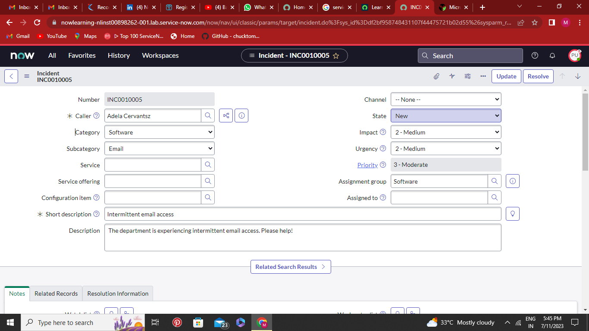Screen dimensions: 589x331
Task: Click the short description suggestion lightbulb icon
Action: tap(512, 213)
